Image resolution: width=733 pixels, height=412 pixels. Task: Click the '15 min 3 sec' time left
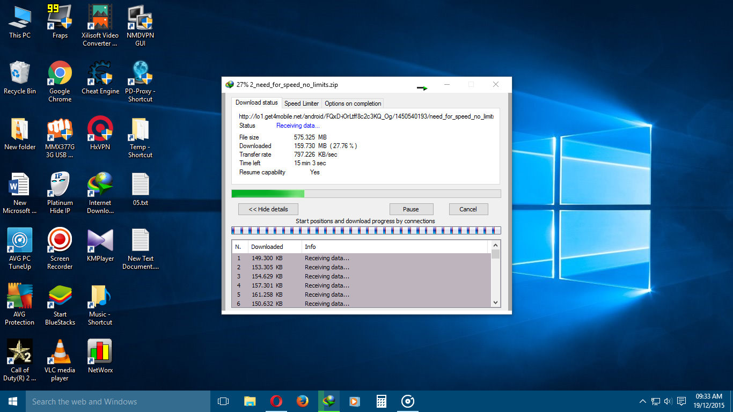310,163
